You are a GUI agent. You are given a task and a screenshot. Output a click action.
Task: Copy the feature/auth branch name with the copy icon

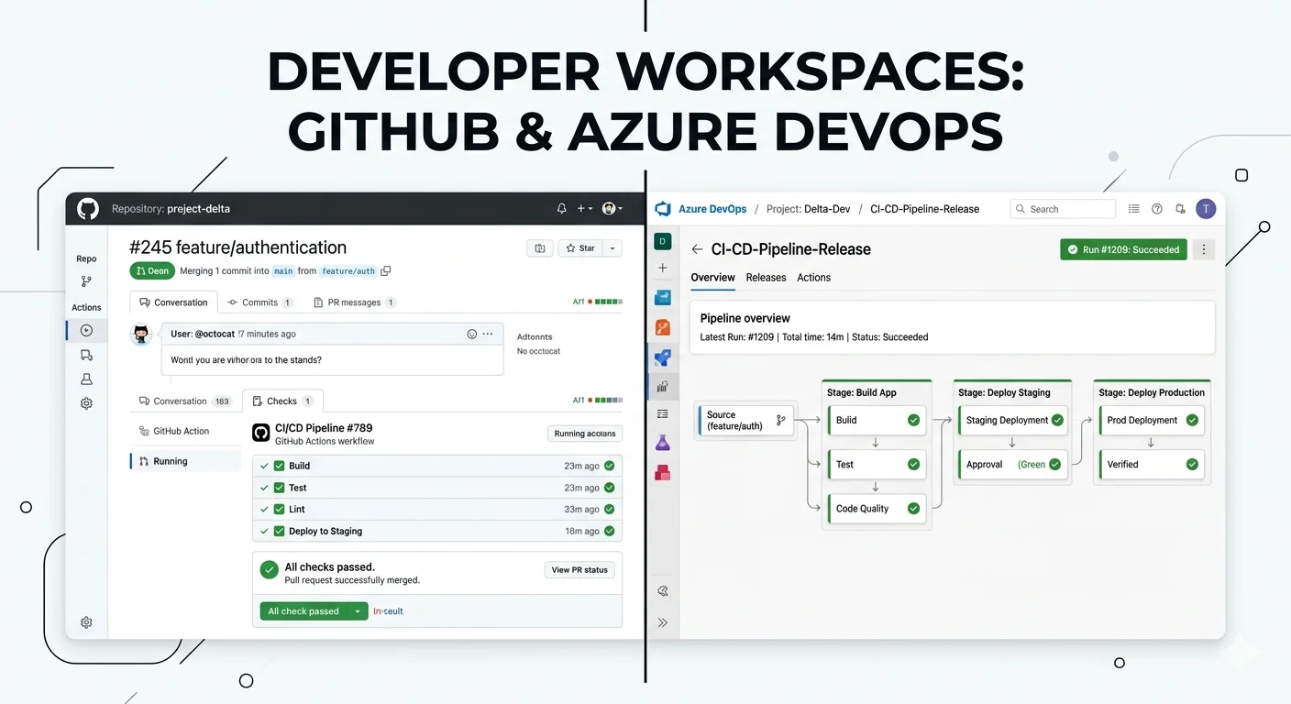point(386,271)
